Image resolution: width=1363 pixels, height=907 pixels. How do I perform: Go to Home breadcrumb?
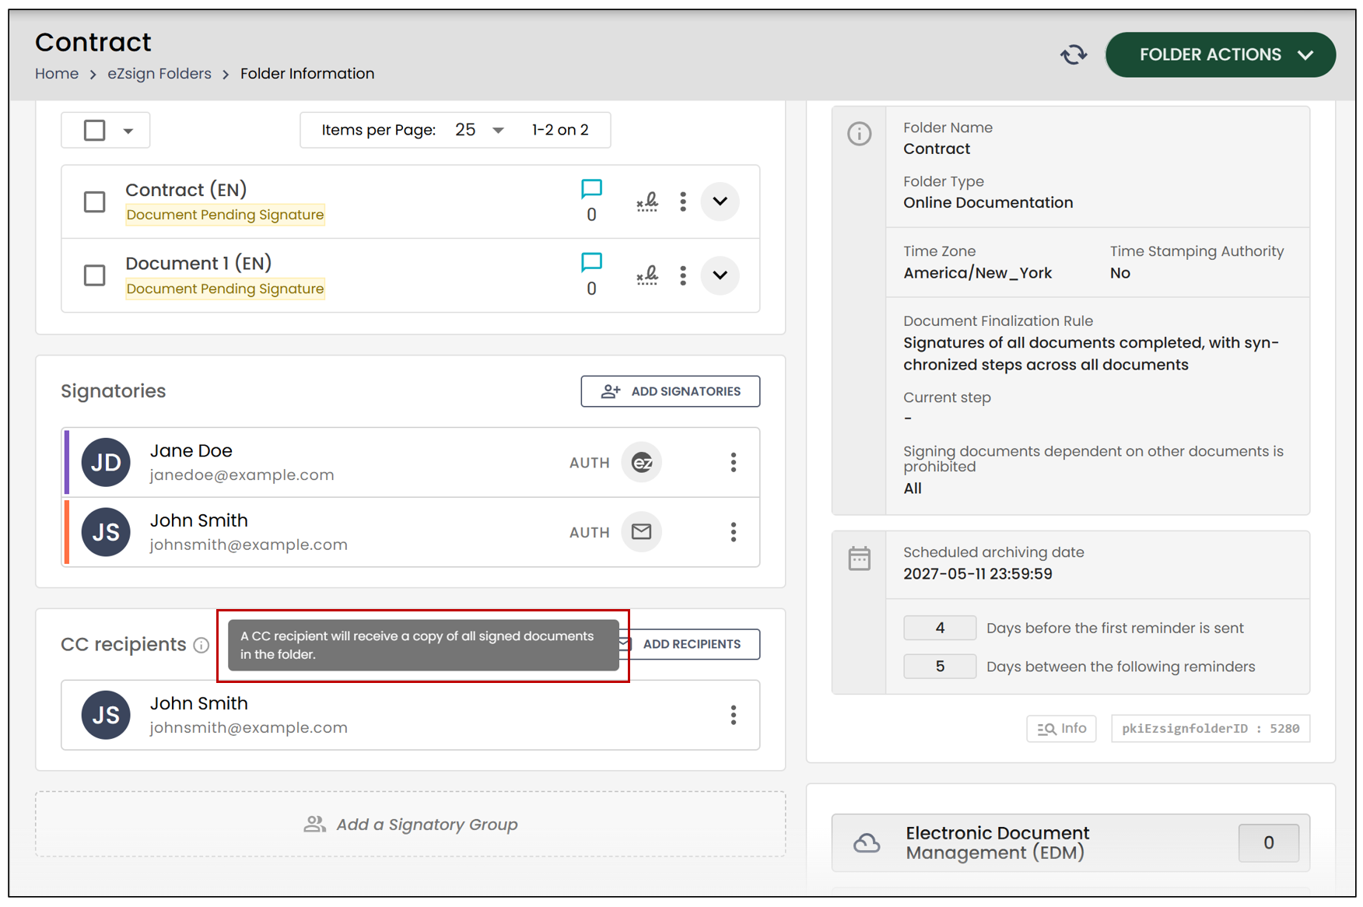(57, 74)
